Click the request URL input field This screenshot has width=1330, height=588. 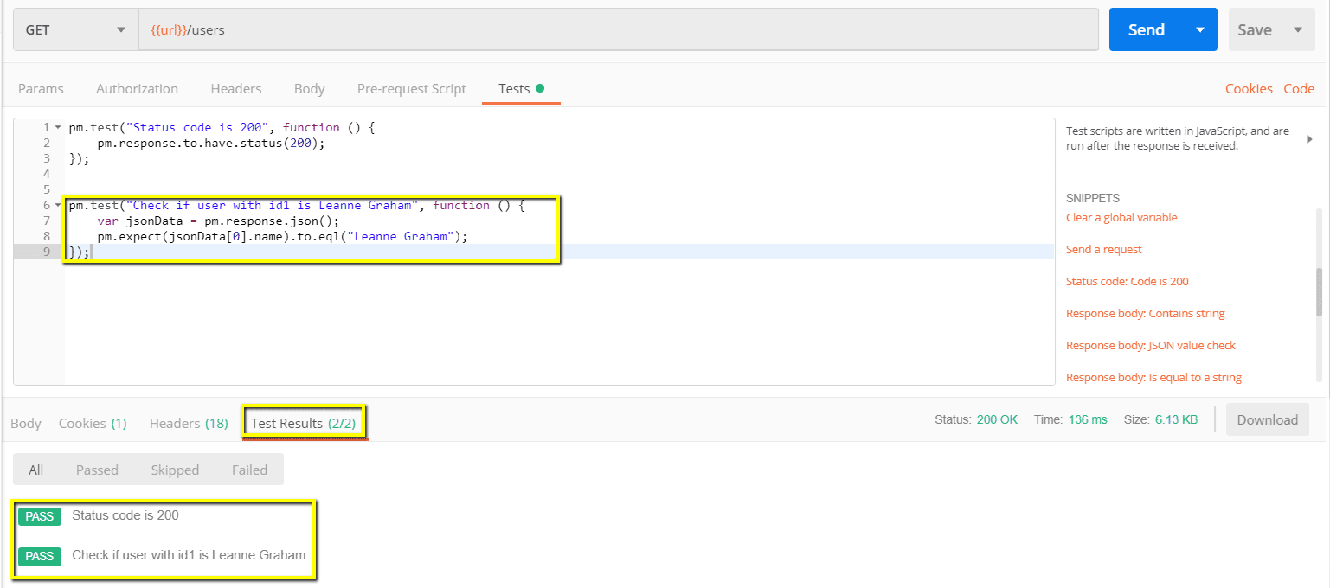click(x=618, y=30)
